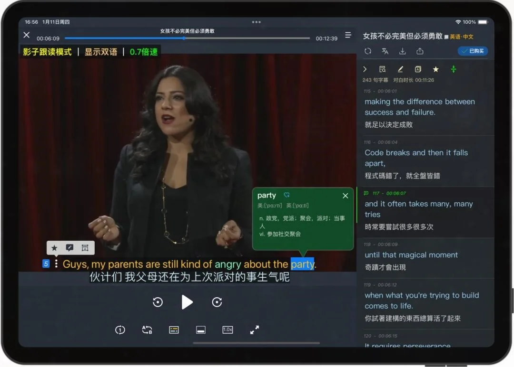514x367 pixels.
Task: Click the blue number 5 badge beside subtitle
Action: pyautogui.click(x=46, y=263)
